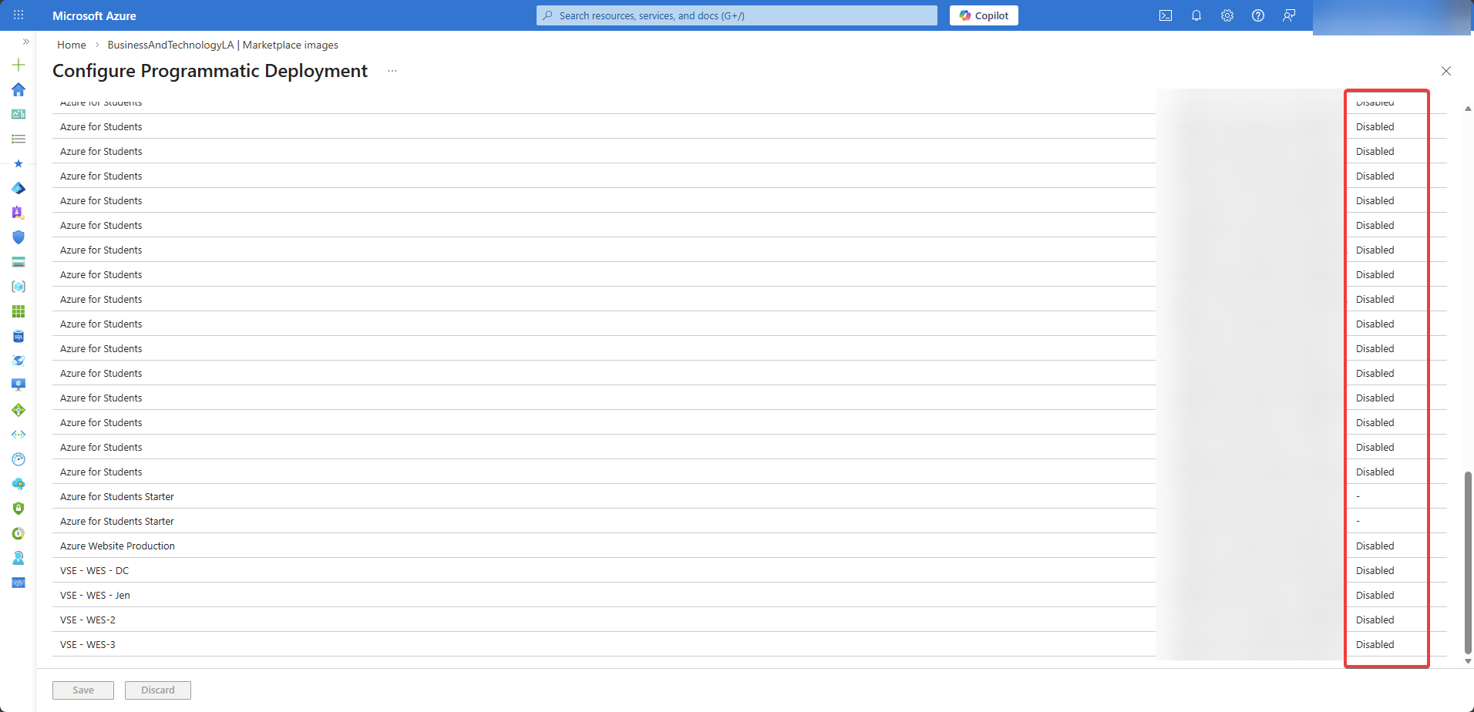Click the Configure Programmatic Deployment heading
The image size is (1474, 712).
click(210, 71)
